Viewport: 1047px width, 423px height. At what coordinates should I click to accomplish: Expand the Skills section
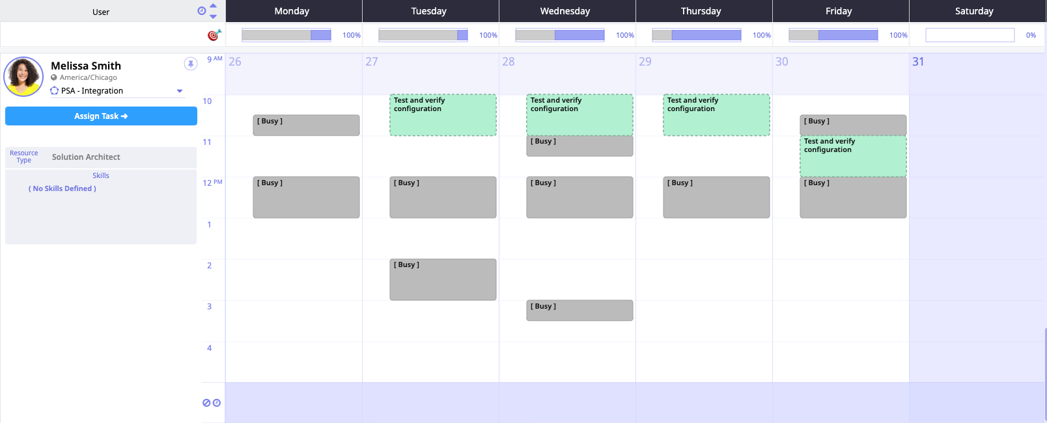pos(100,175)
